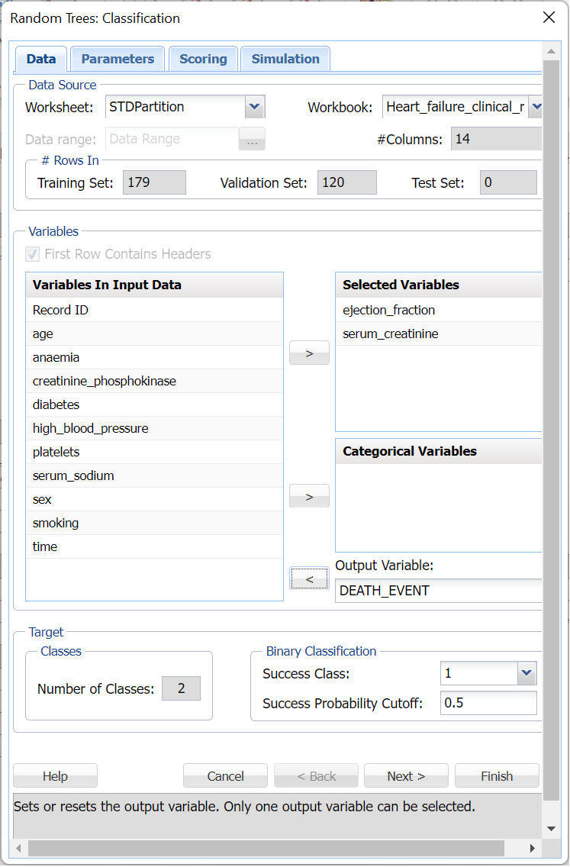Click the Output Variable left arrow button

309,579
